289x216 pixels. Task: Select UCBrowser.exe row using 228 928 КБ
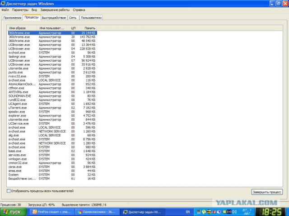[52, 49]
